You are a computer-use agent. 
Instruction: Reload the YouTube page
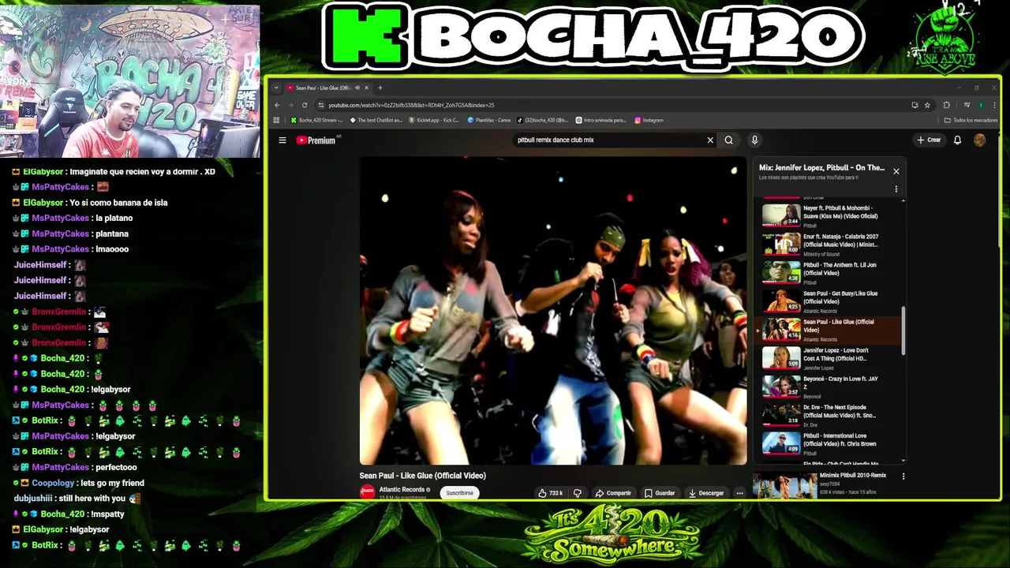(x=304, y=105)
